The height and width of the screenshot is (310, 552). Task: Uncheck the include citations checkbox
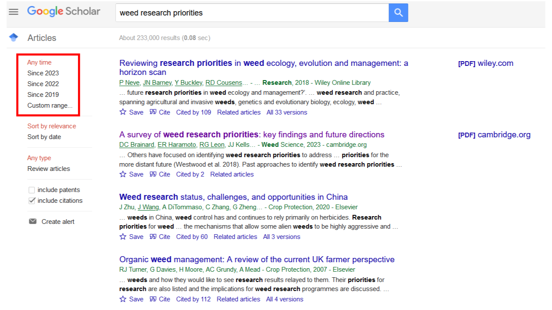tap(31, 201)
